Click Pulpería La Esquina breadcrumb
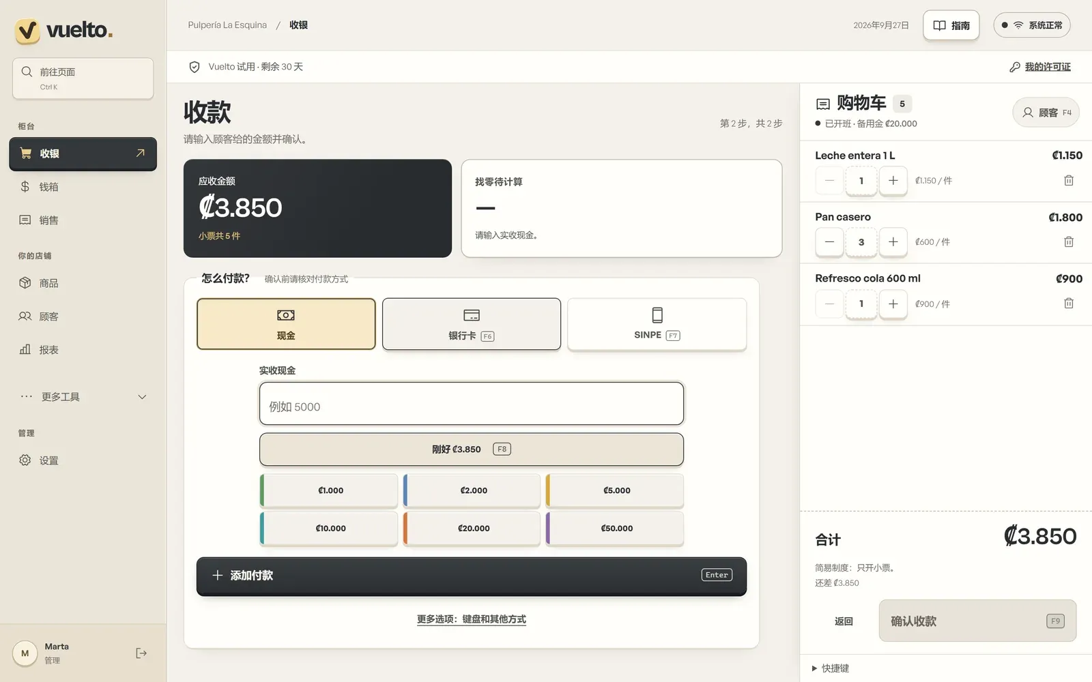 coord(227,25)
